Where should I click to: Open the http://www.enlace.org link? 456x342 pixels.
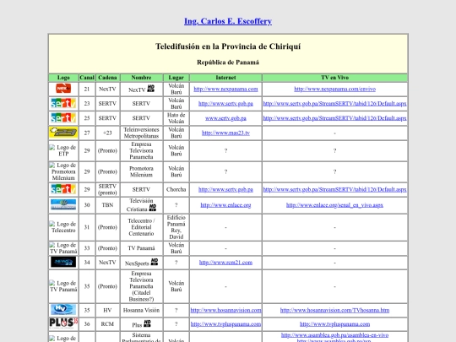pyautogui.click(x=225, y=205)
